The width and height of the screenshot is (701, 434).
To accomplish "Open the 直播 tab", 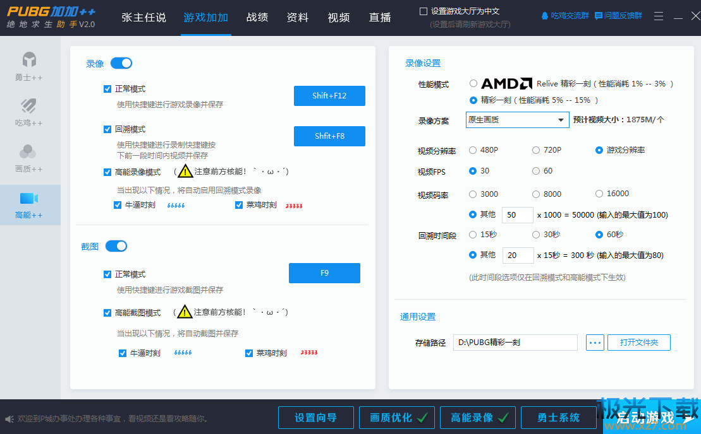I will (x=380, y=18).
